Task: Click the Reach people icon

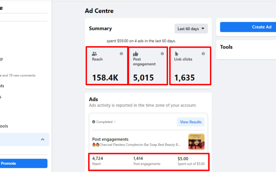Action: (x=95, y=53)
